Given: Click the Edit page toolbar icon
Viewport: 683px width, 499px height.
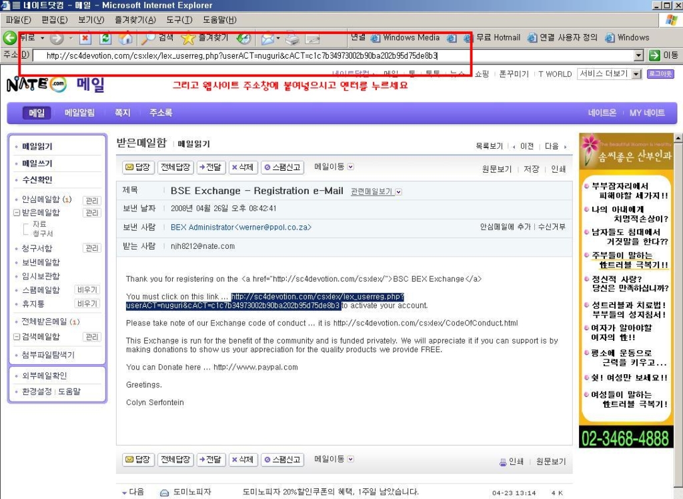Looking at the screenshot, I should tap(313, 39).
